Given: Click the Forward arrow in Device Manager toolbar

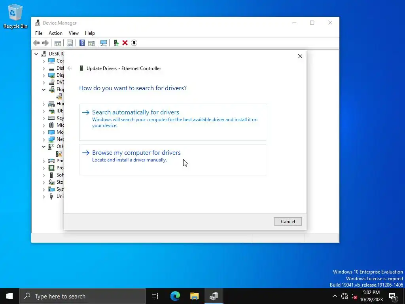Looking at the screenshot, I should 45,43.
